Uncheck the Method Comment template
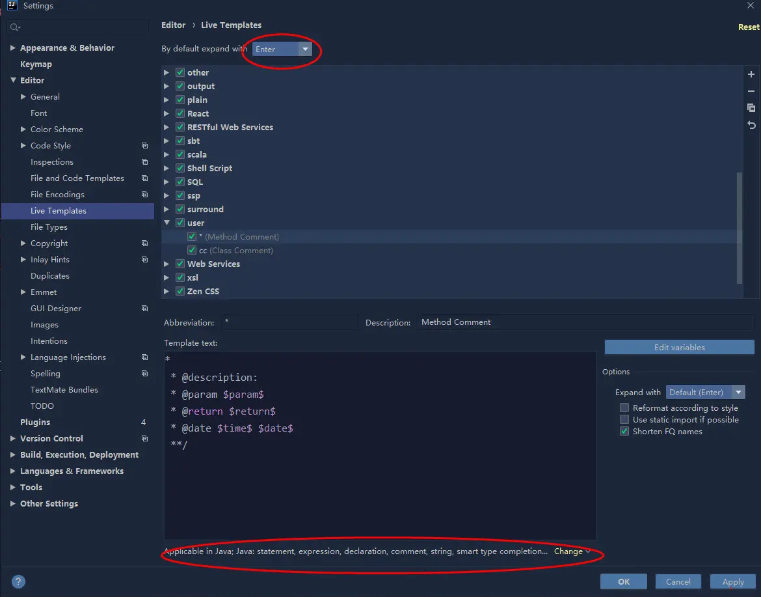Image resolution: width=761 pixels, height=597 pixels. click(192, 236)
